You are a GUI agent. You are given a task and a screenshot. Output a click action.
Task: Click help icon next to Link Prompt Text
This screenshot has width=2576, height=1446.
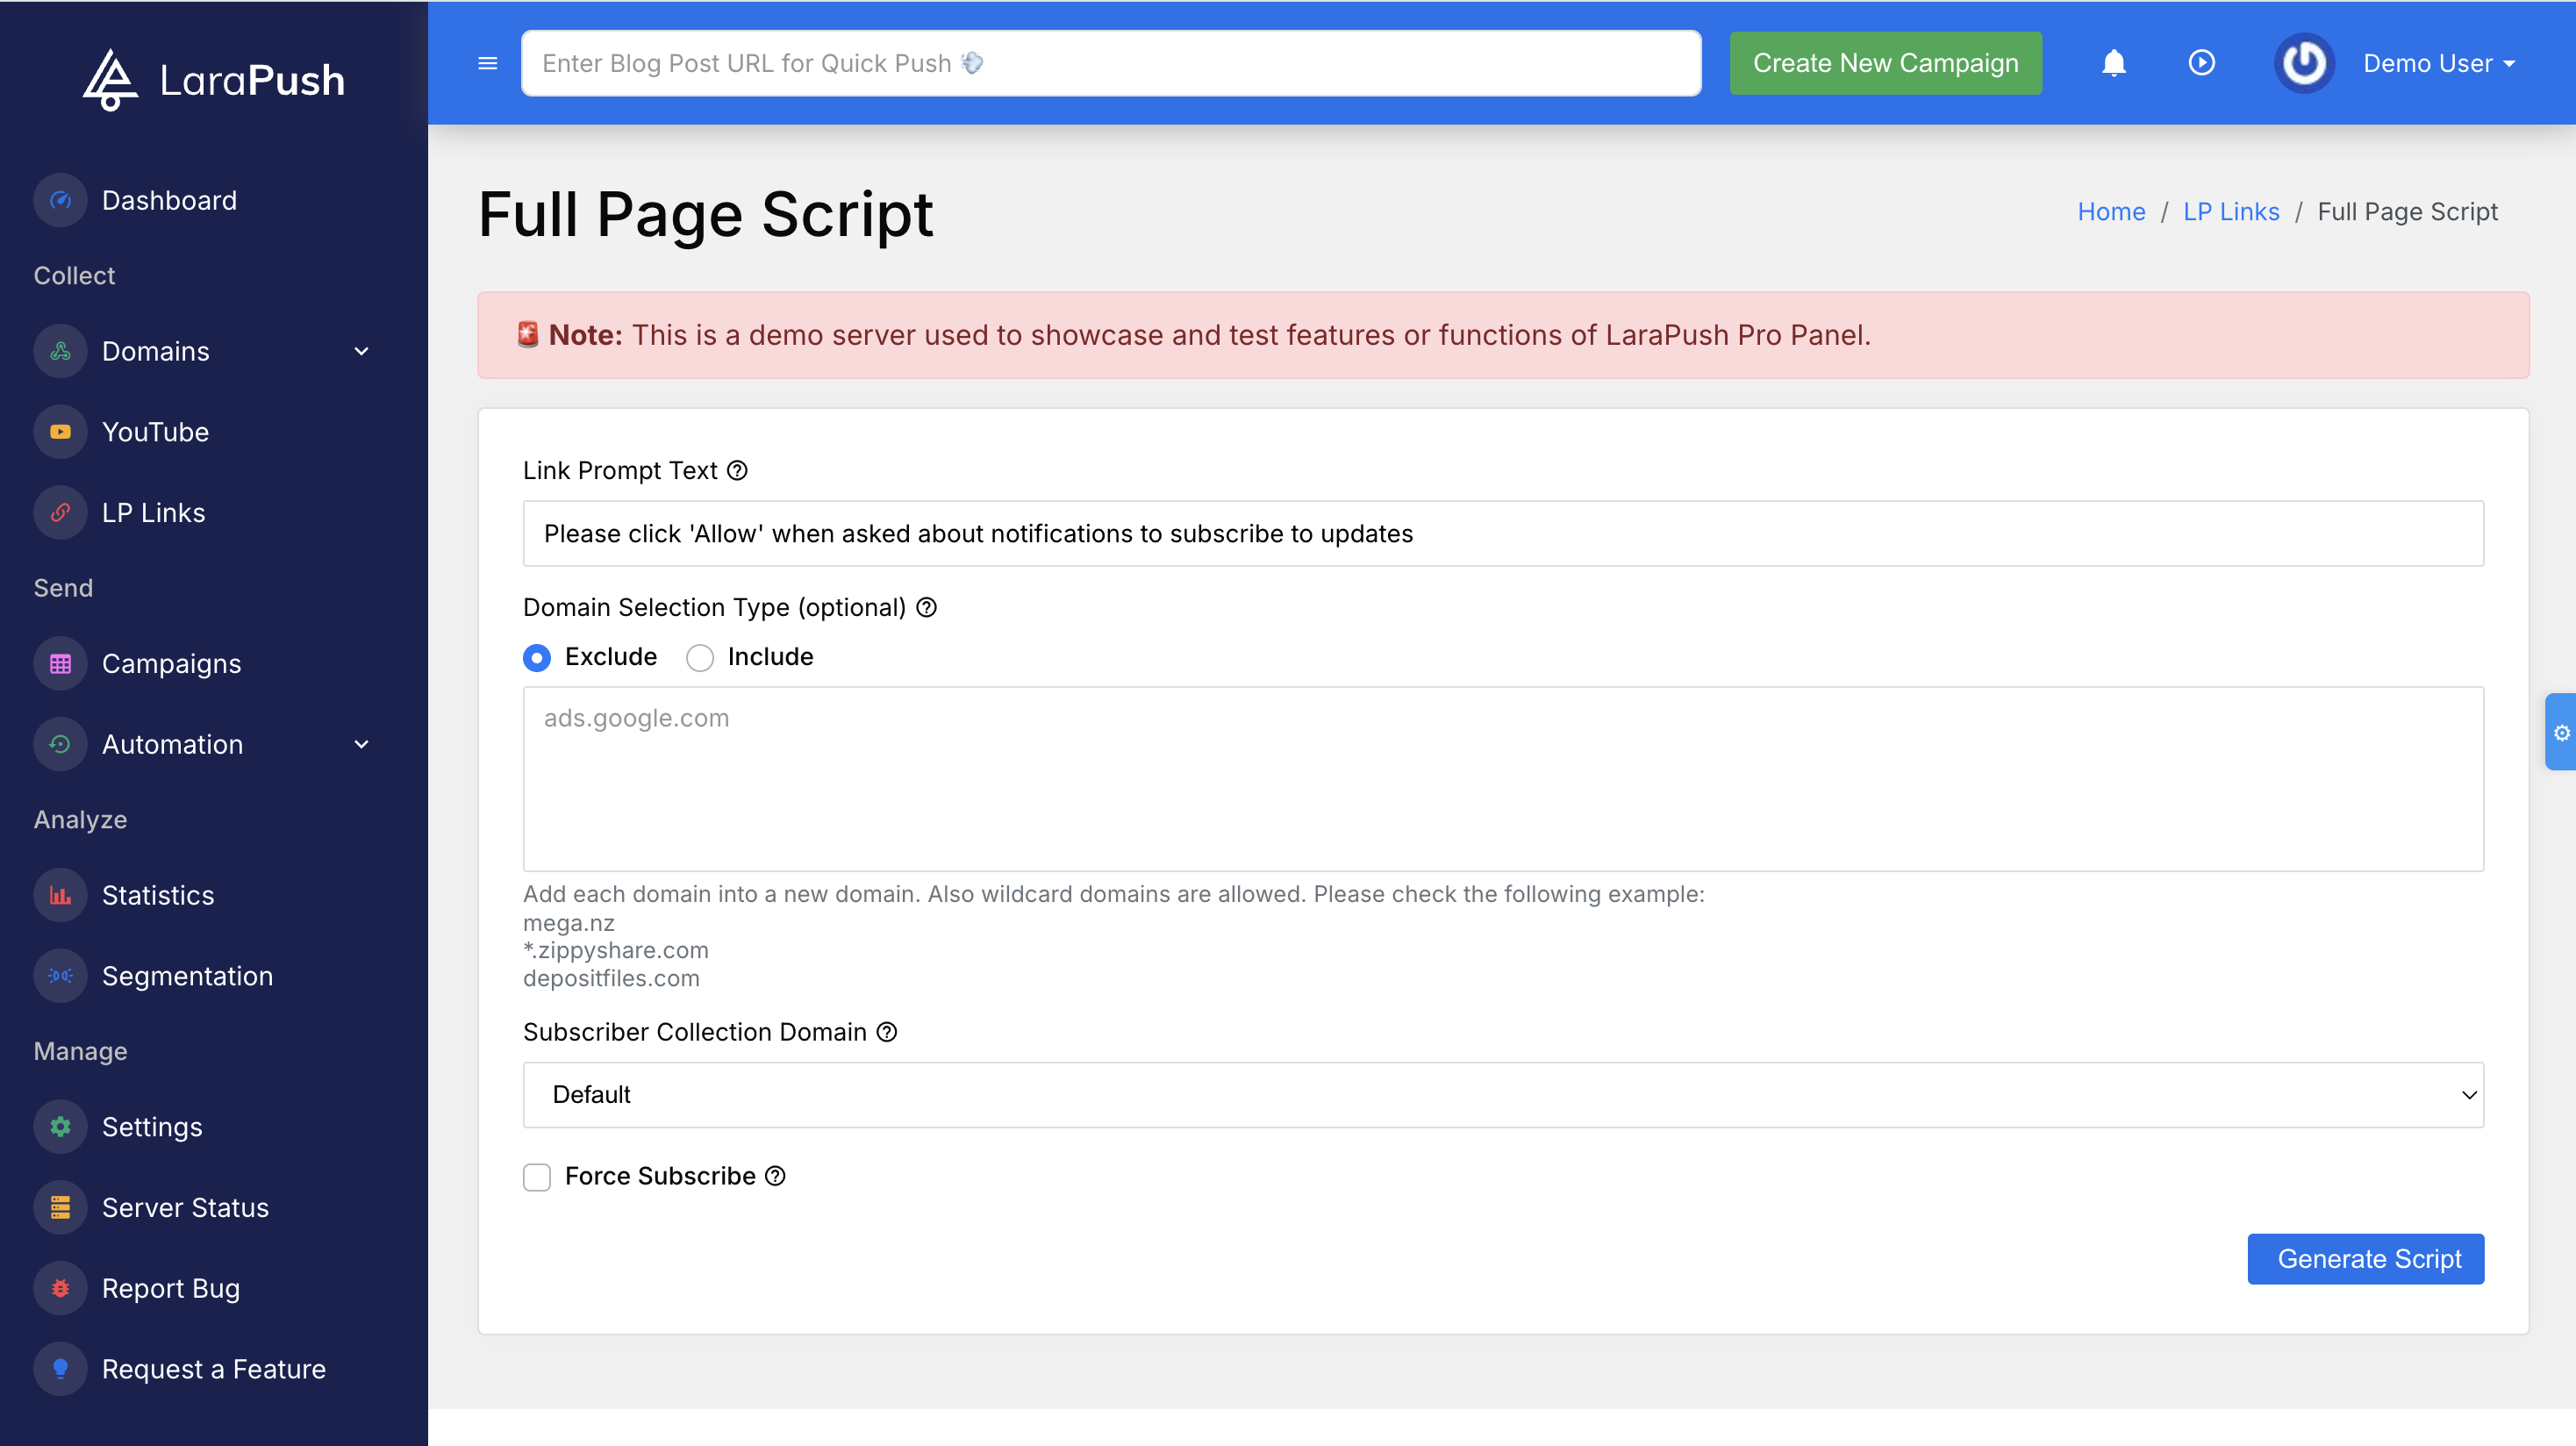(737, 470)
